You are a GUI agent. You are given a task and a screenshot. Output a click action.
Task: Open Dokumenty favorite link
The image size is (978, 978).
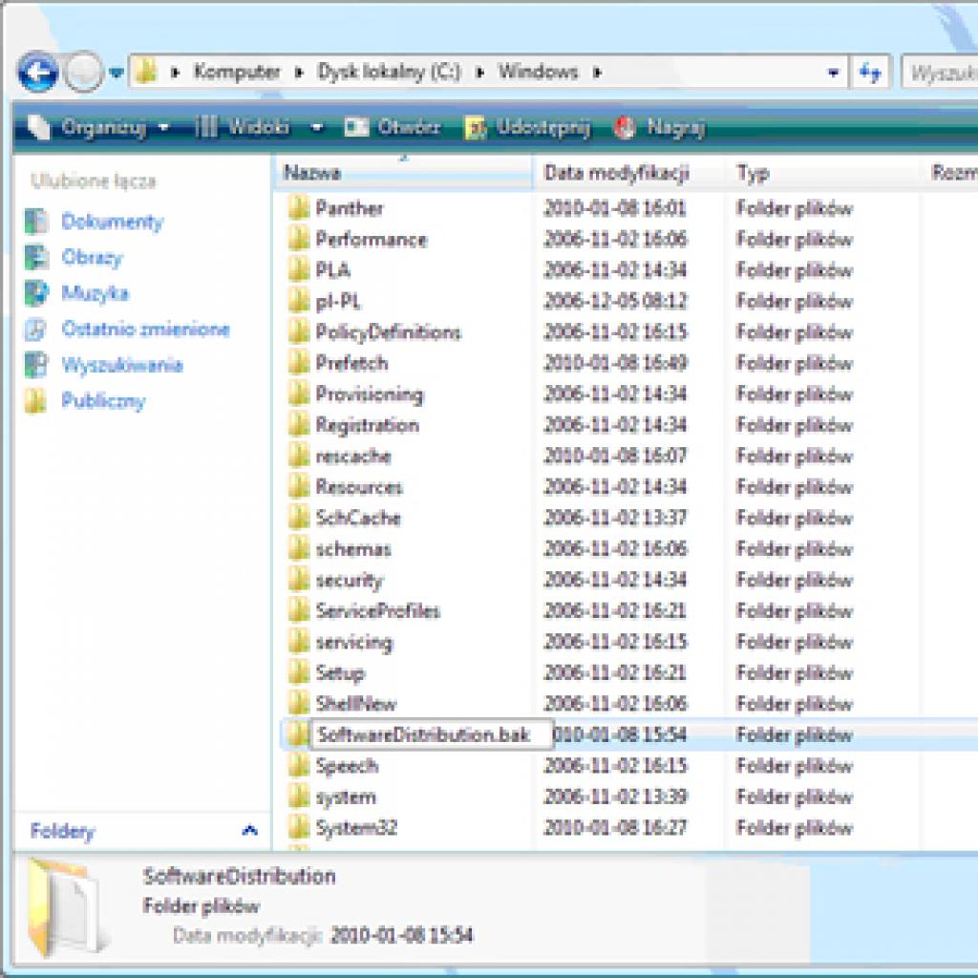(x=113, y=222)
